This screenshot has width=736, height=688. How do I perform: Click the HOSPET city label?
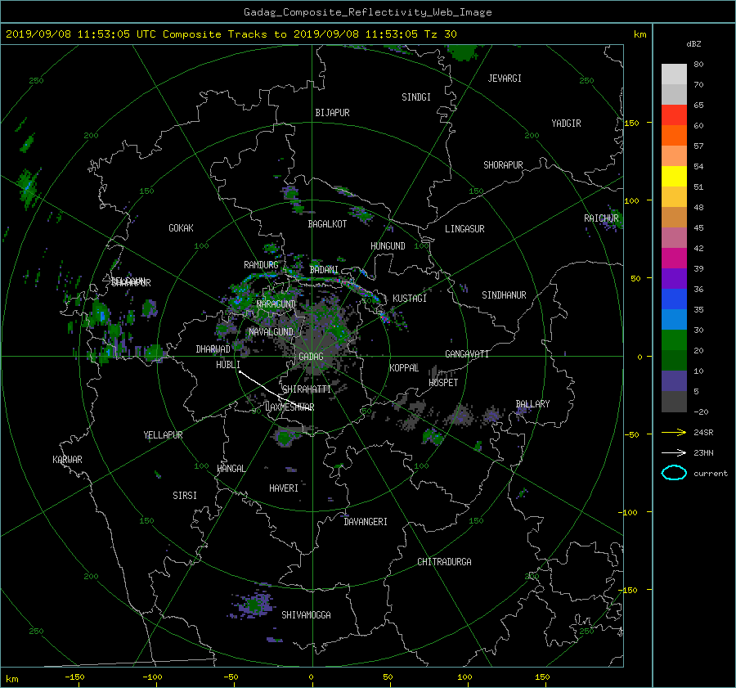(x=443, y=383)
